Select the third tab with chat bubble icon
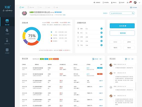The height and width of the screenshot is (107, 142). click(40, 7)
